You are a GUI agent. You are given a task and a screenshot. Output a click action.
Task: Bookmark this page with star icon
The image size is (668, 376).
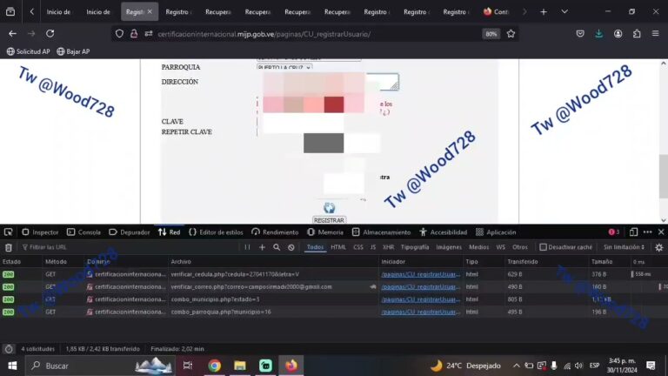click(x=511, y=33)
